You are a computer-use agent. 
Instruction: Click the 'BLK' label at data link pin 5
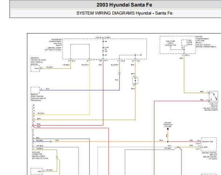[x=38, y=138]
